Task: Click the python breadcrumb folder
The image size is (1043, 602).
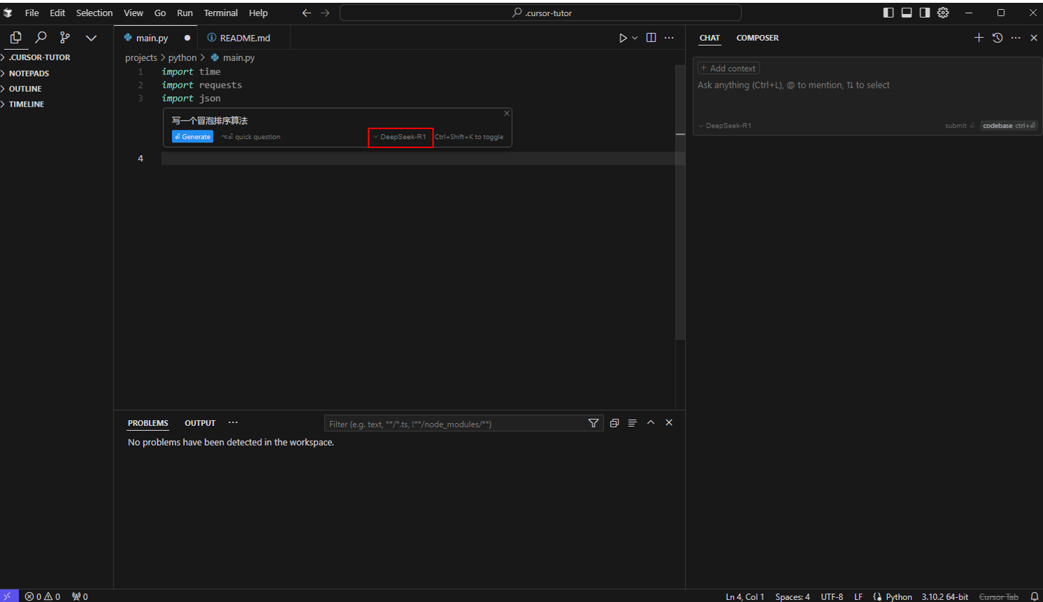Action: pyautogui.click(x=182, y=58)
